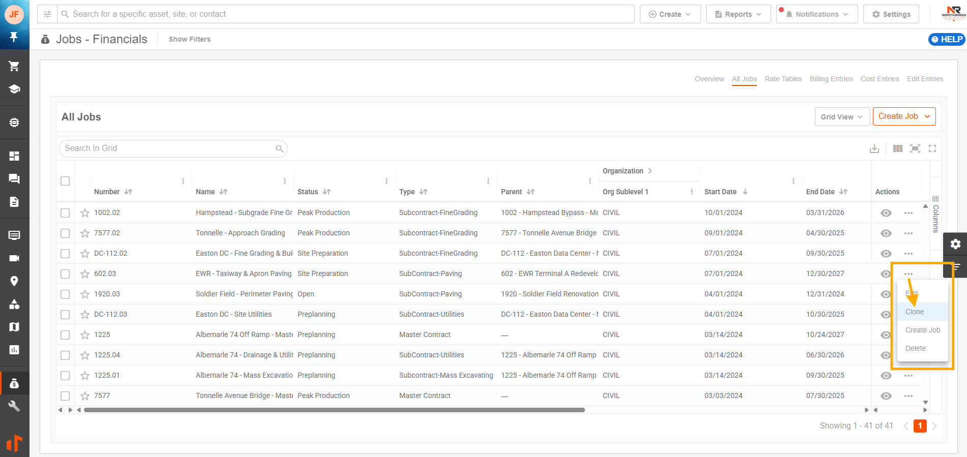Open the Number column options menu

[x=183, y=181]
